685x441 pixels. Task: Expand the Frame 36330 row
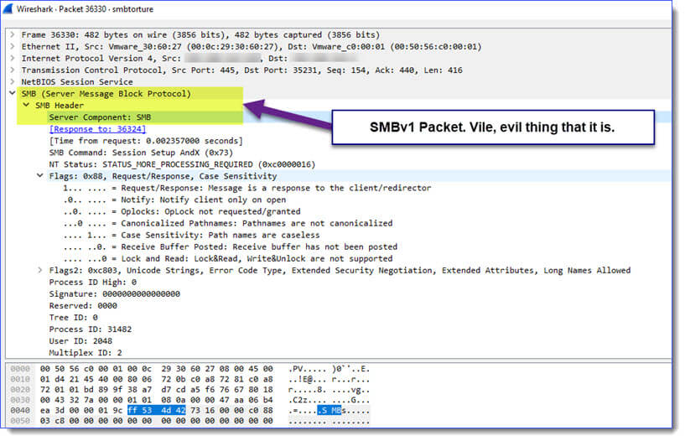pyautogui.click(x=13, y=34)
